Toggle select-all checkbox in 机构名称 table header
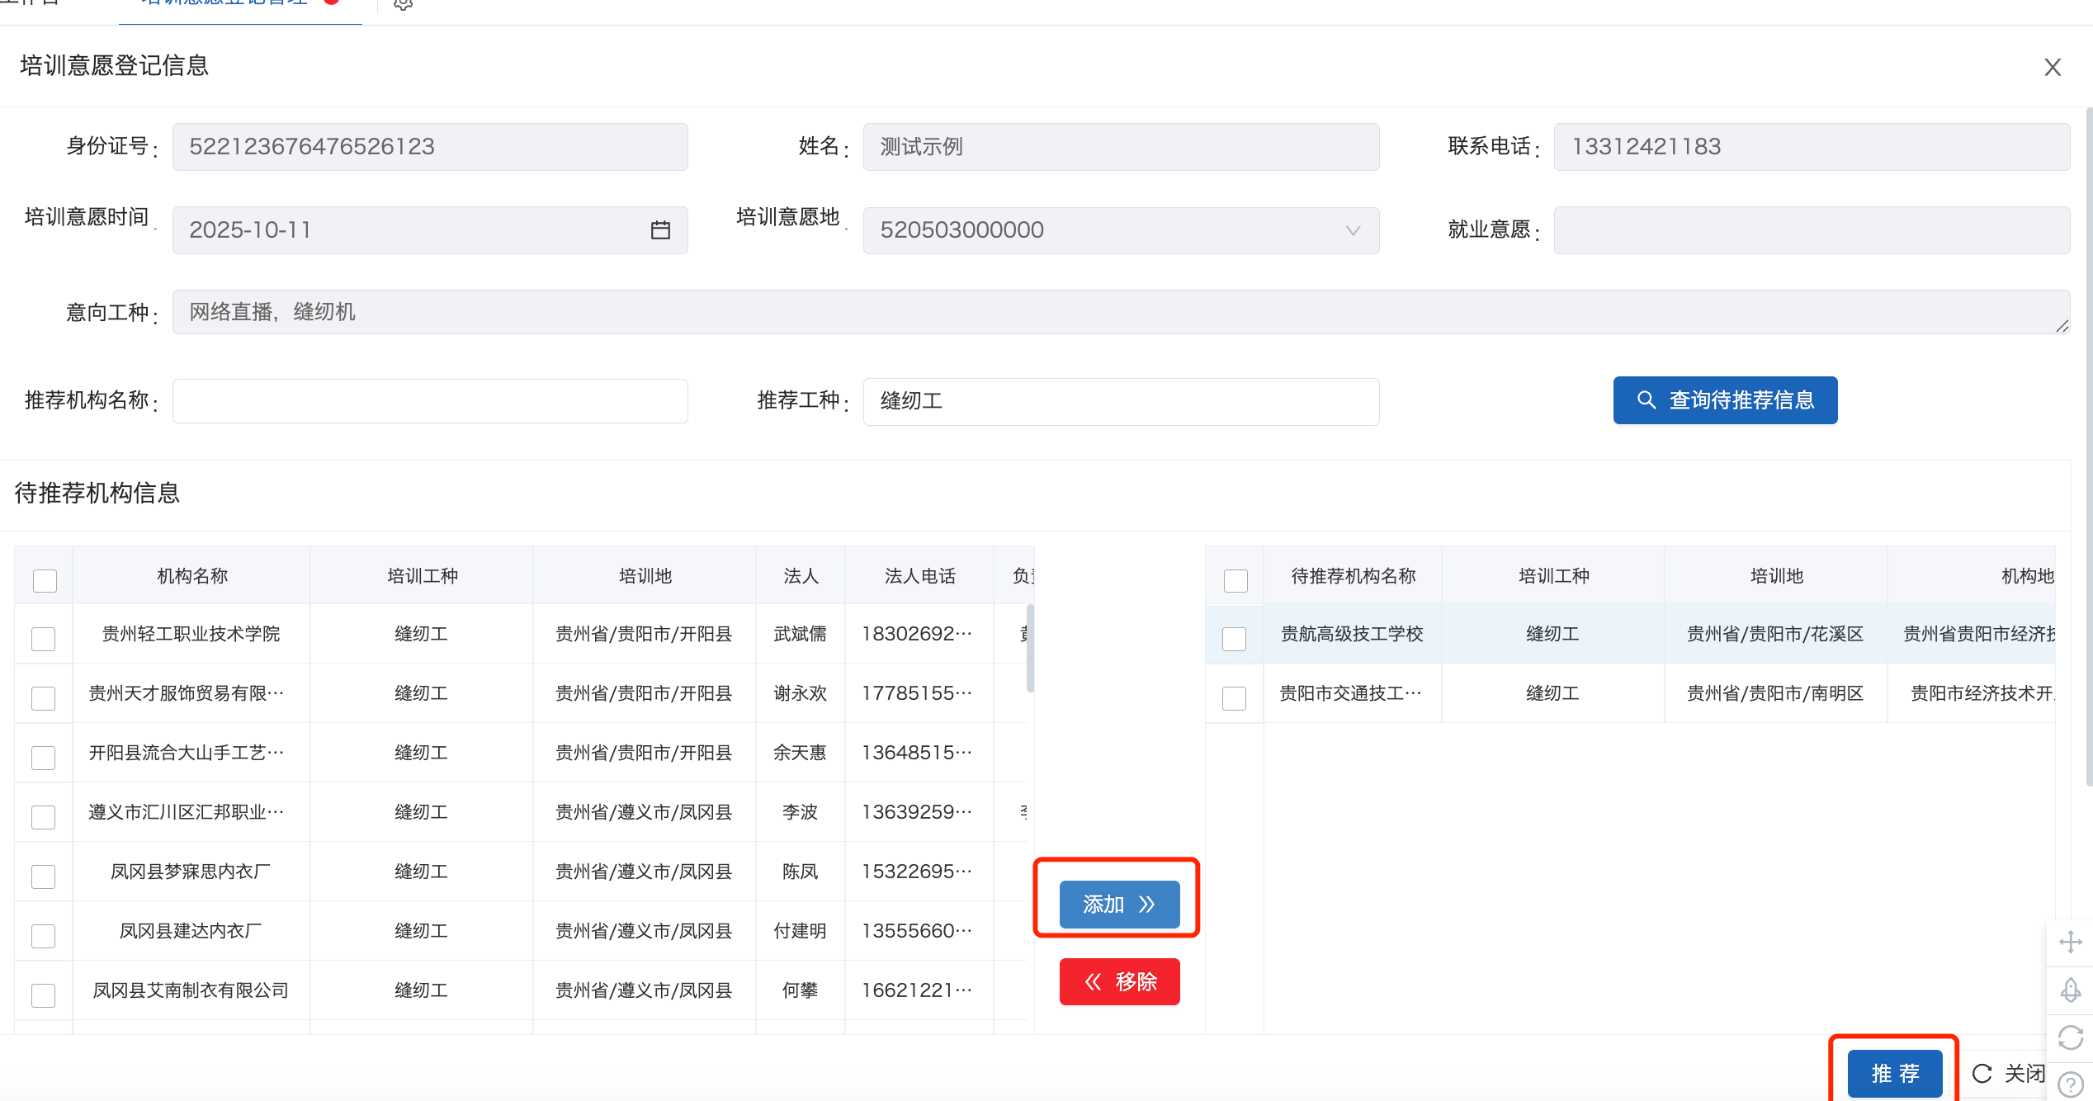 pos(45,580)
